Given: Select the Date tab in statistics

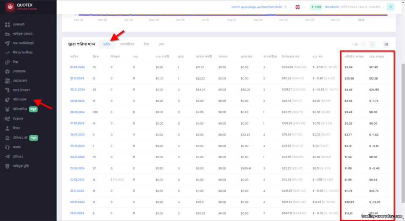Looking at the screenshot, I should pos(107,44).
